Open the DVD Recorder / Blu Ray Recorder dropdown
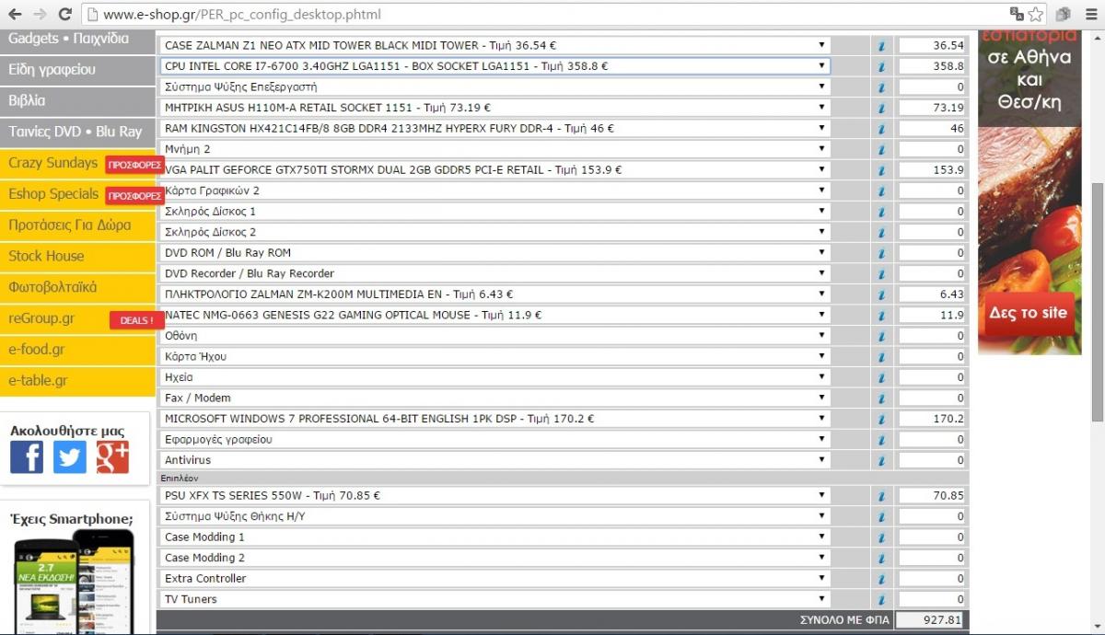Image resolution: width=1105 pixels, height=635 pixels. pos(494,273)
